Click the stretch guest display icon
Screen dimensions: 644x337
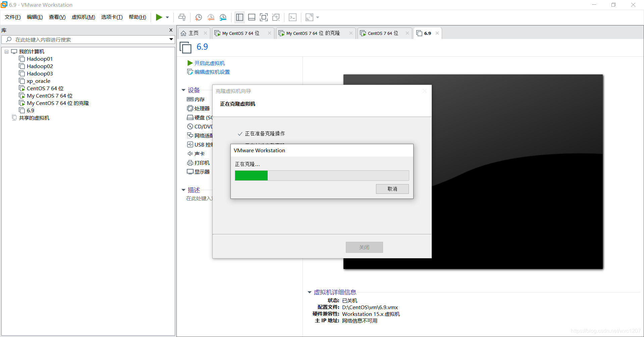309,17
